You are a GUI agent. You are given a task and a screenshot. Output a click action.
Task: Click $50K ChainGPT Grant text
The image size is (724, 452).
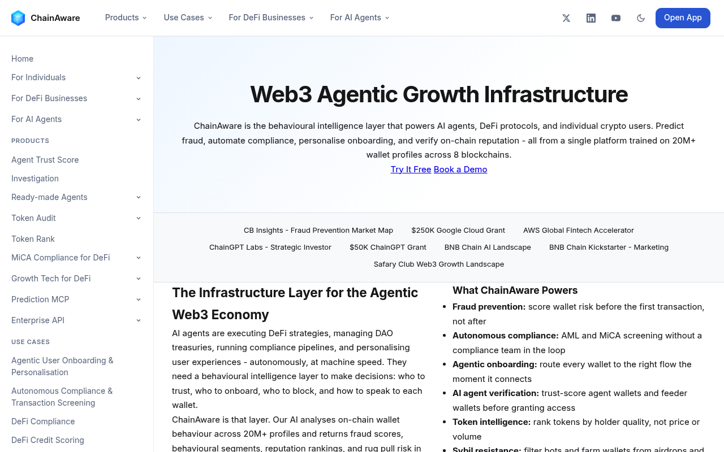[x=388, y=247]
